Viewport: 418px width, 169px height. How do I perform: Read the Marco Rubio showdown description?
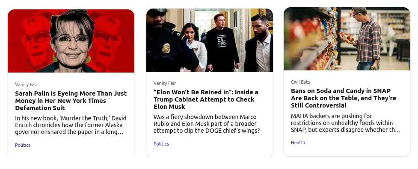click(x=207, y=124)
